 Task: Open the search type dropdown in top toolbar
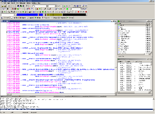pos(47,6)
